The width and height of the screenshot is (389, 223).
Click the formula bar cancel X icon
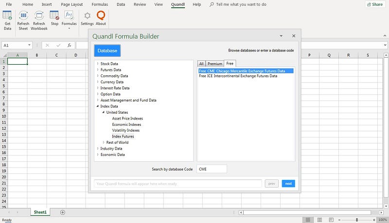pyautogui.click(x=47, y=45)
